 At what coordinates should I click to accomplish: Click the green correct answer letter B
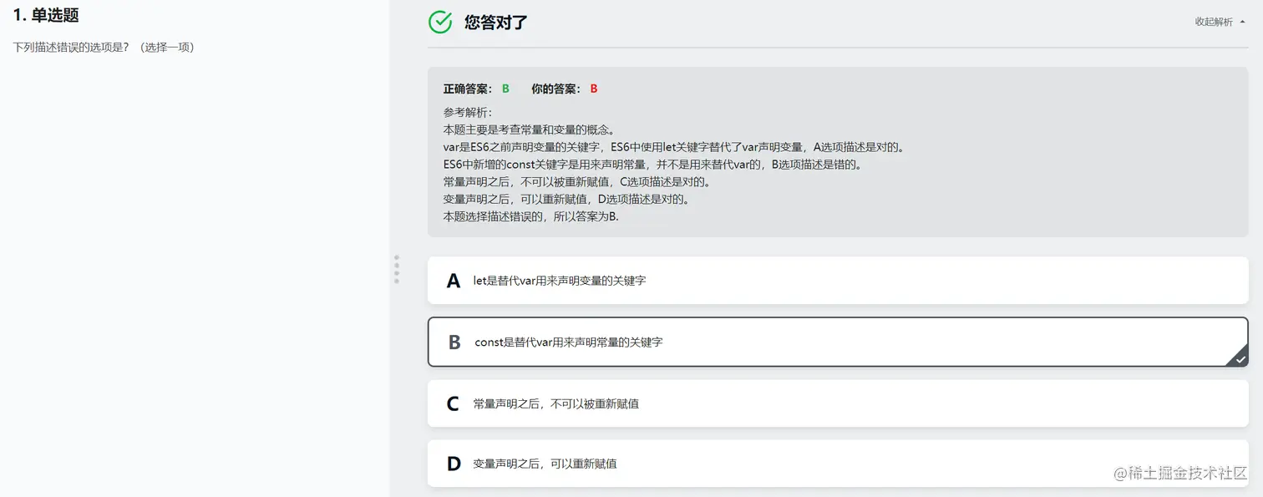click(505, 89)
